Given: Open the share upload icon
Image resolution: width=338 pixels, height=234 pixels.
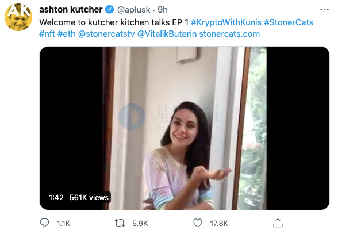Looking at the screenshot, I should tap(278, 223).
